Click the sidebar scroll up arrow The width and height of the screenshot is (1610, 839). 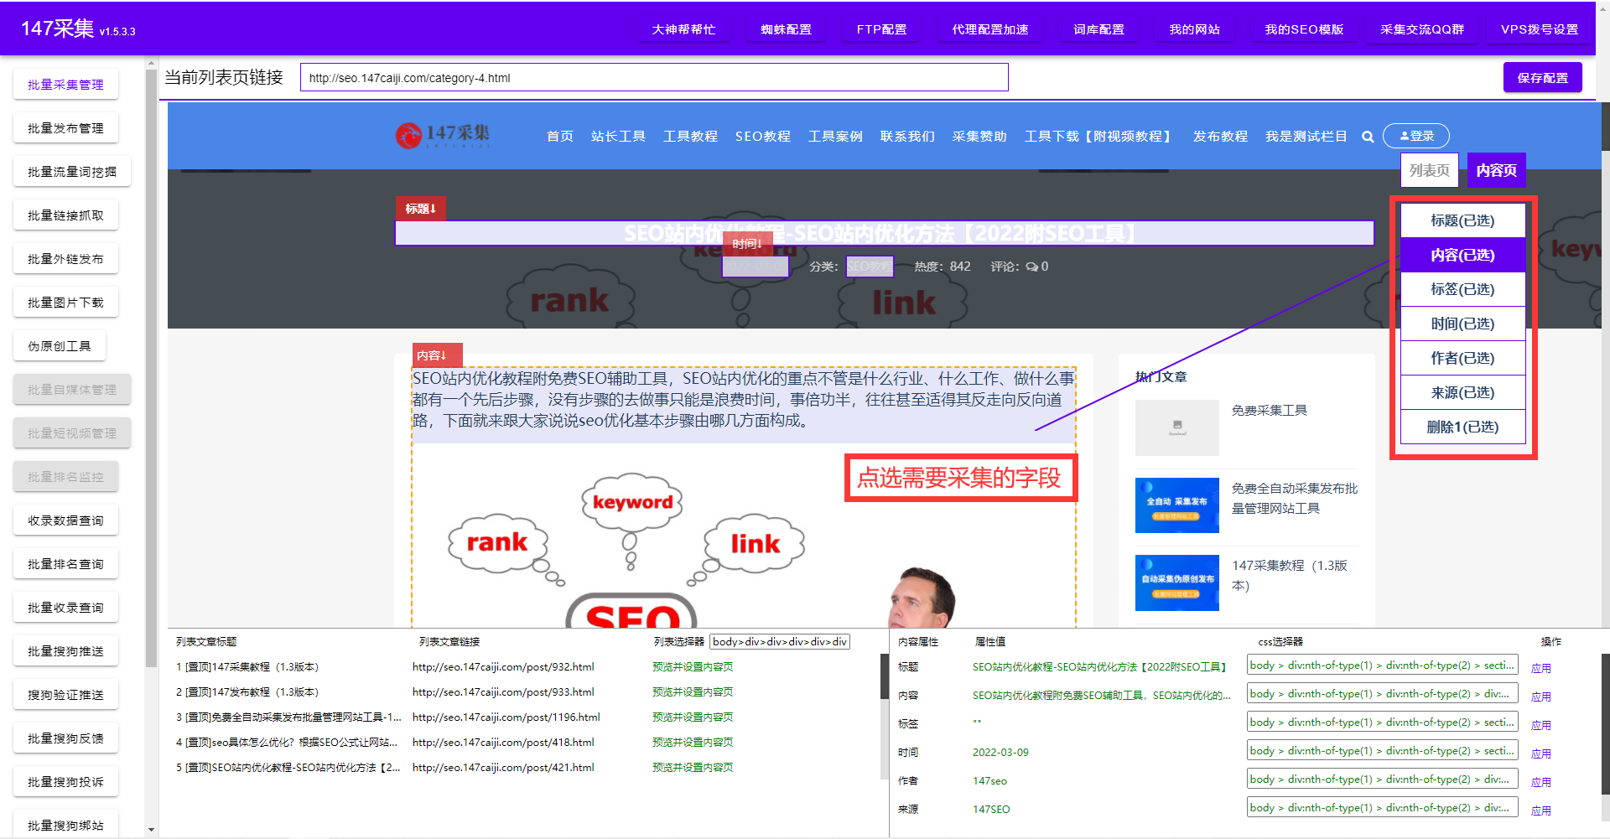[151, 63]
